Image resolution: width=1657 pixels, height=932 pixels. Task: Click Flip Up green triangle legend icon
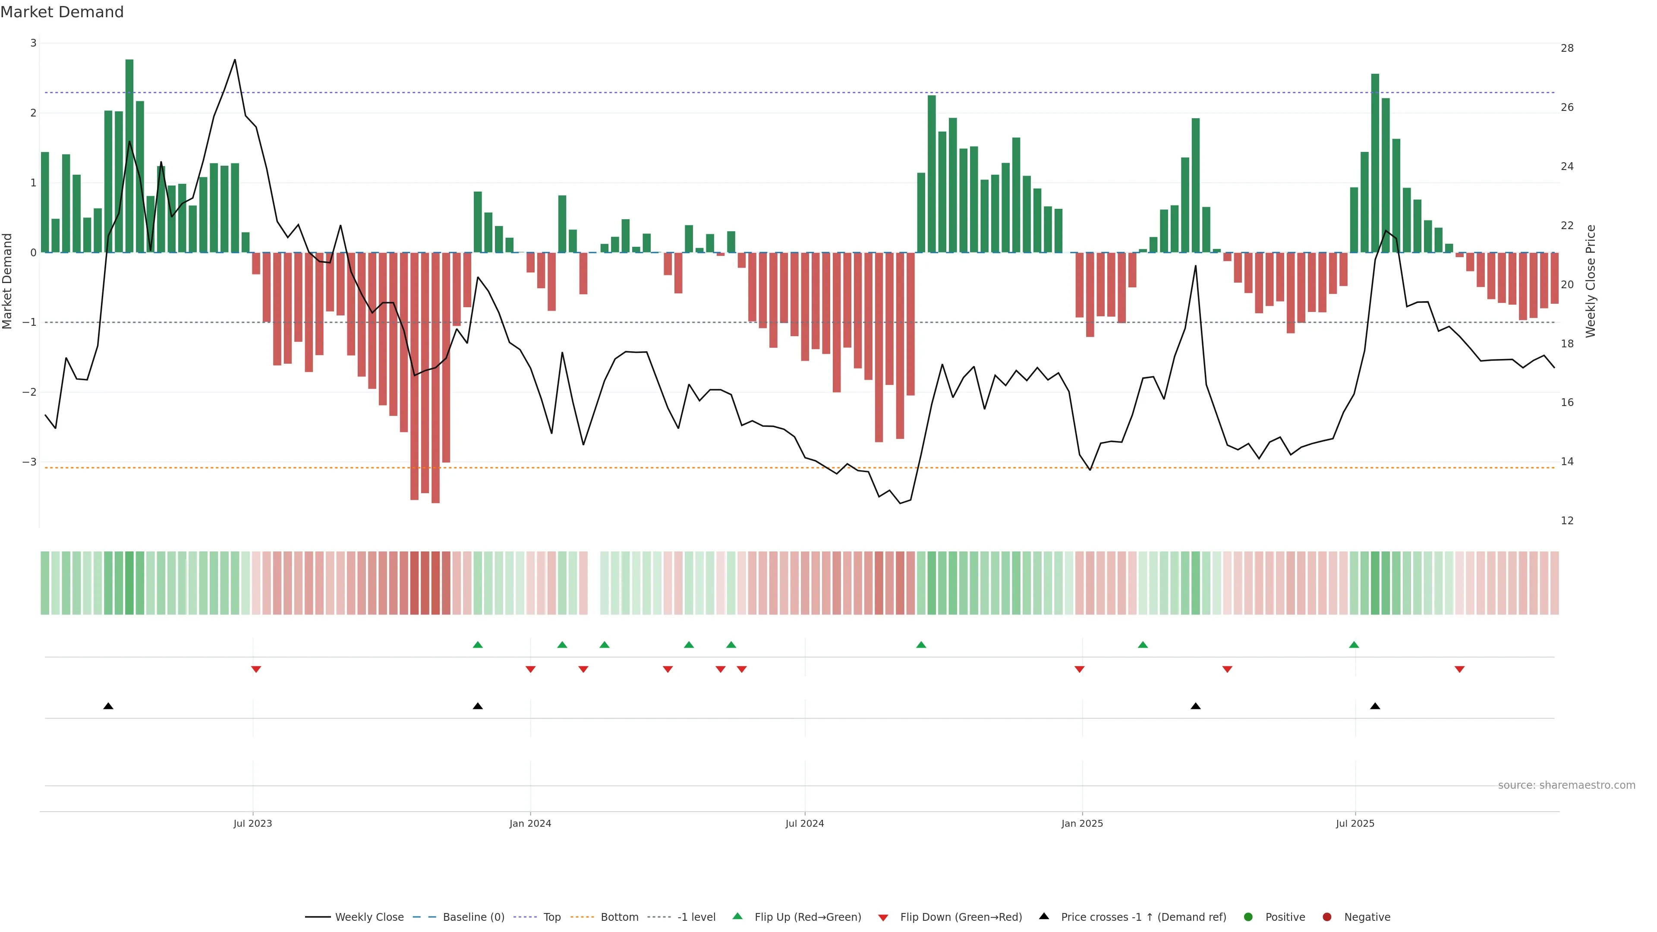738,916
